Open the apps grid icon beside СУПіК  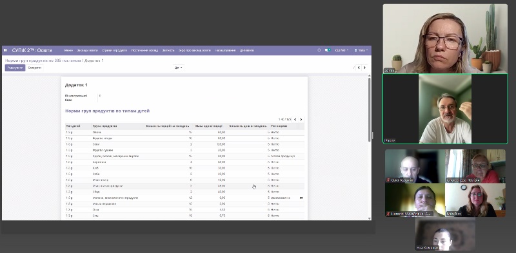point(5,50)
